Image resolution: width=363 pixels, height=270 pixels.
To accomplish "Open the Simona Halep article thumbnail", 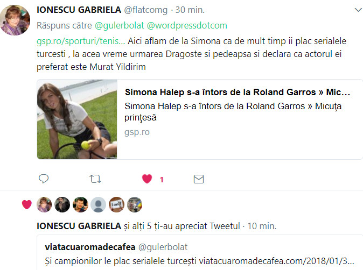I will [x=77, y=119].
